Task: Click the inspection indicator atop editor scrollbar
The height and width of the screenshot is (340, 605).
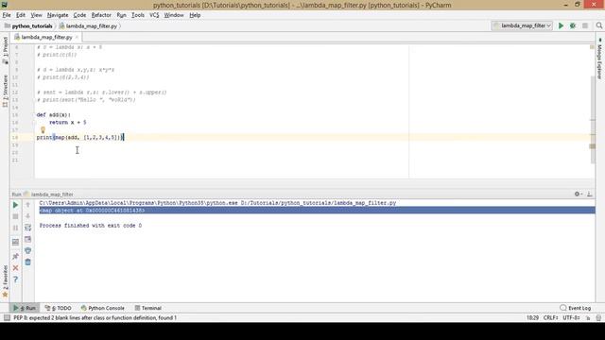Action: [592, 47]
